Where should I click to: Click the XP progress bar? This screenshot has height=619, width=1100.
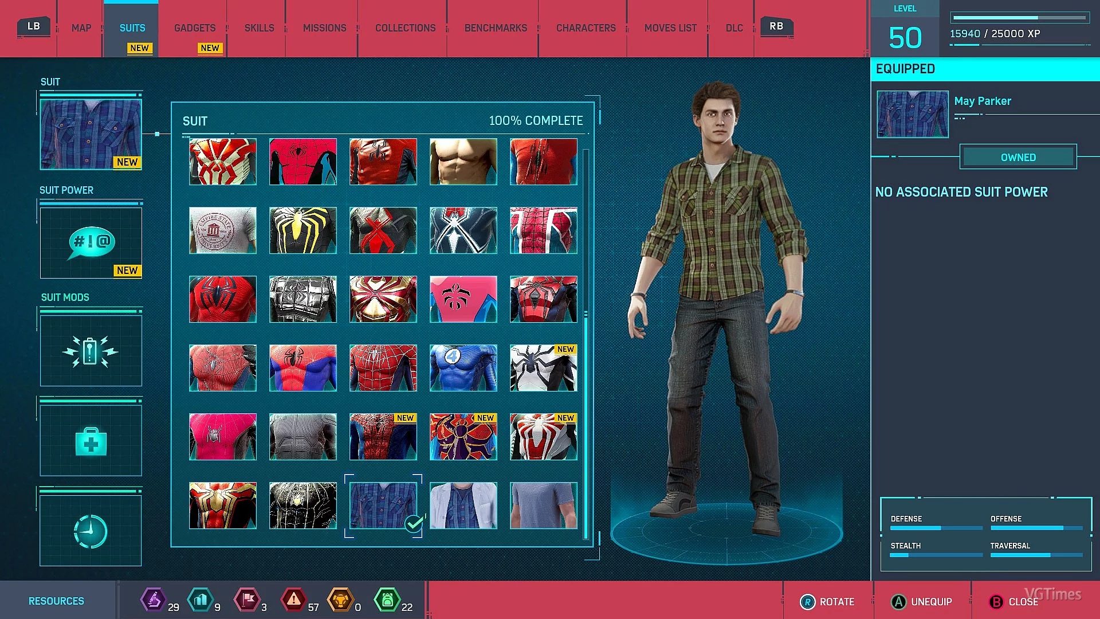(x=1020, y=18)
